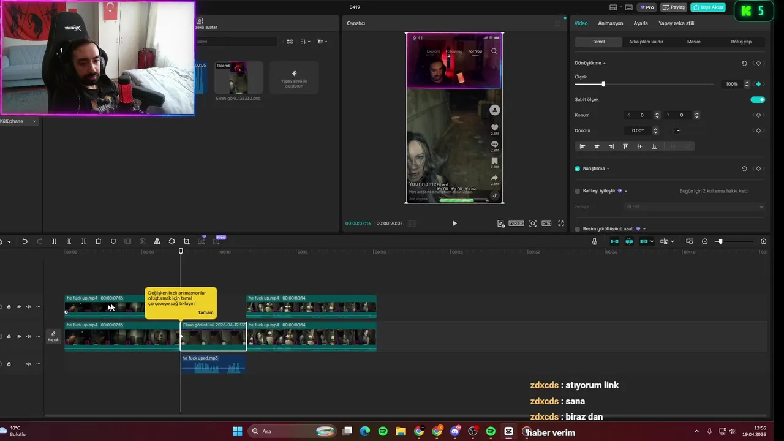Select the Rötuş yap sub-tab
The height and width of the screenshot is (441, 784).
pos(741,42)
